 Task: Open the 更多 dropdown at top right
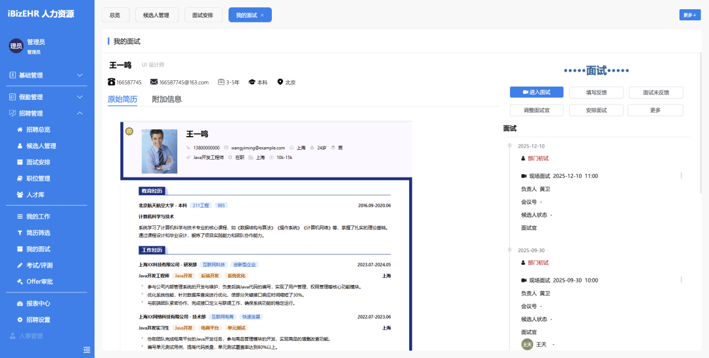pos(689,15)
